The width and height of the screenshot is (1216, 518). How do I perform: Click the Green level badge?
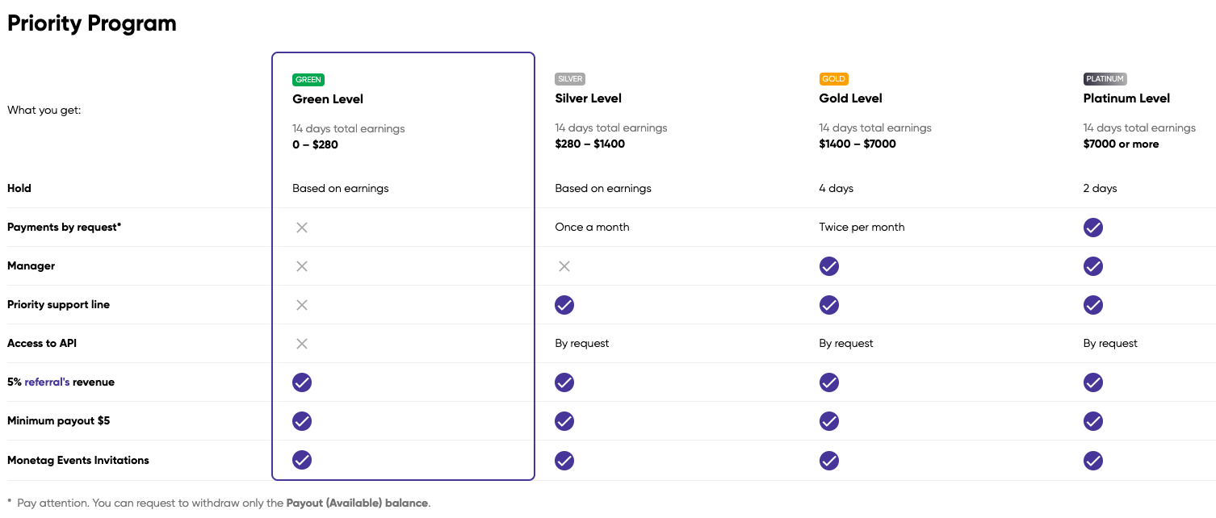click(308, 80)
